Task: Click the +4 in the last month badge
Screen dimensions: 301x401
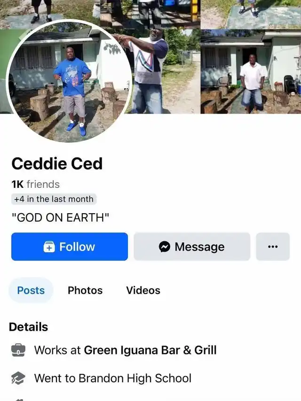Action: pyautogui.click(x=54, y=199)
